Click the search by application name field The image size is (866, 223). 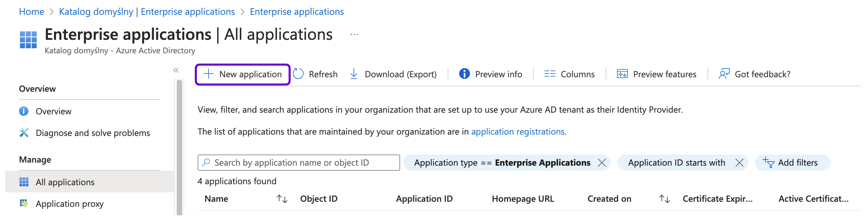click(x=299, y=163)
